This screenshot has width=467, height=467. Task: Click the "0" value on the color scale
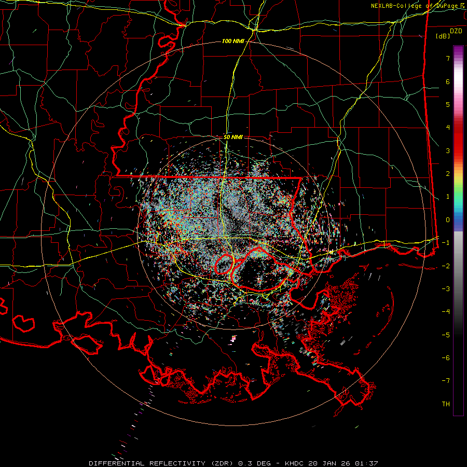448,220
